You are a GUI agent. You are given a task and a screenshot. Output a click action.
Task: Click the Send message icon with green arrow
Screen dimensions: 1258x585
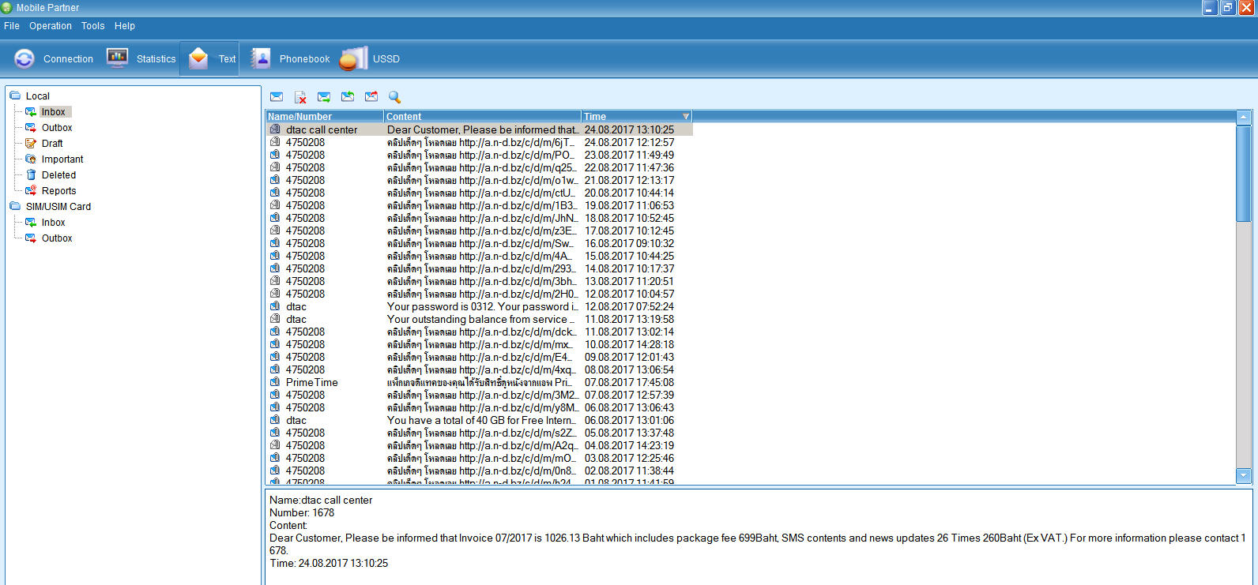tap(324, 97)
